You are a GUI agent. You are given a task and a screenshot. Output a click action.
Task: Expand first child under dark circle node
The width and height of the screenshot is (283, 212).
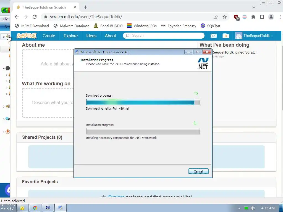tap(7, 75)
